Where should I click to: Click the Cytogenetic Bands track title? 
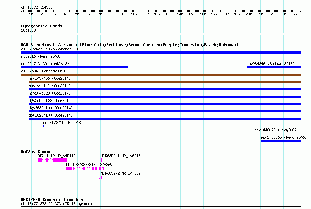[42, 26]
